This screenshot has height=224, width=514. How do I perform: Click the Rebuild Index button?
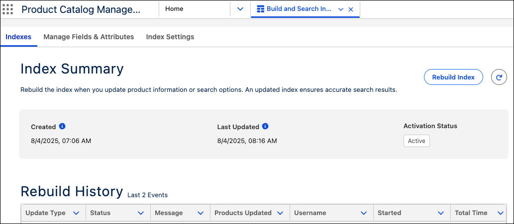tap(453, 77)
